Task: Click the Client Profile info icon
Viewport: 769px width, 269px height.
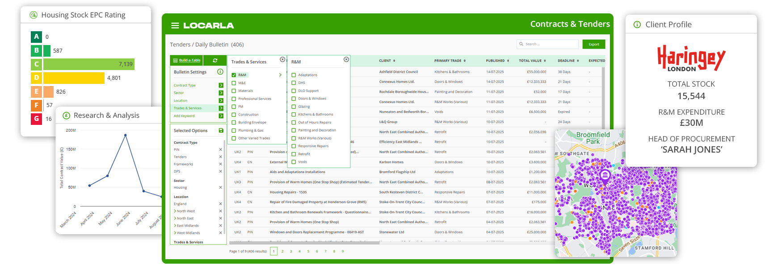Action: click(637, 25)
